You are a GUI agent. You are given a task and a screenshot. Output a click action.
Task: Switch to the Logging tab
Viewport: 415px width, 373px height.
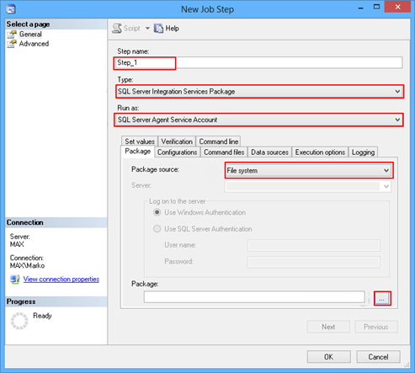point(363,152)
